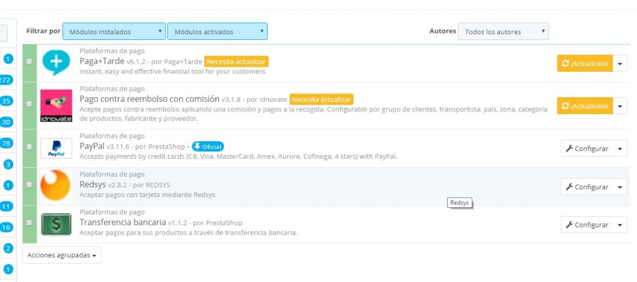Configure the Redsys module
The image size is (637, 282).
(x=587, y=187)
